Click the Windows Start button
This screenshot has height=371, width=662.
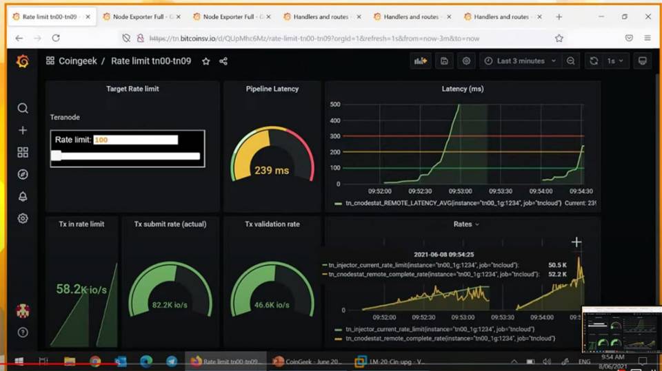tap(19, 361)
